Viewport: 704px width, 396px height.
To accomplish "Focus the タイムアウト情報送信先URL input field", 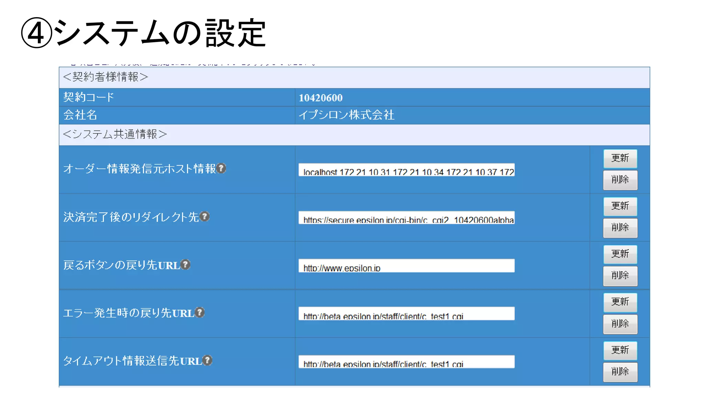I will pyautogui.click(x=407, y=362).
